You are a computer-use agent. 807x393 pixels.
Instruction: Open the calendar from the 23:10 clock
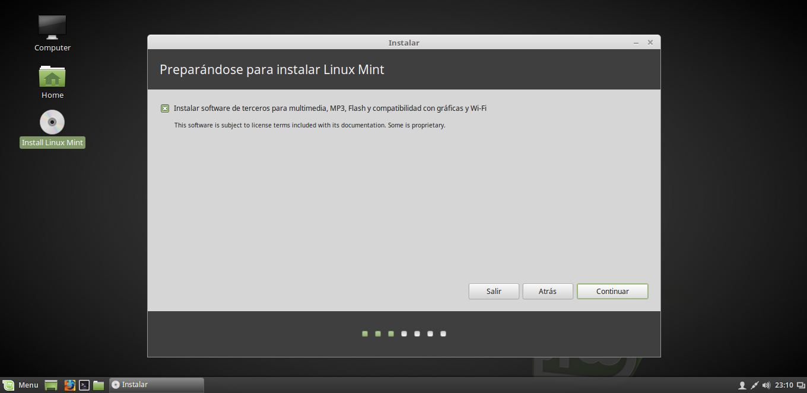coord(784,385)
